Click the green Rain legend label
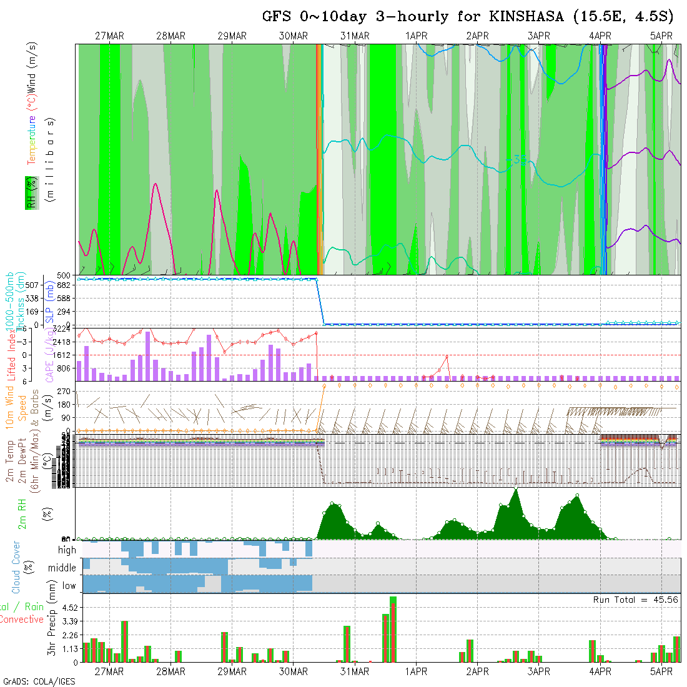This screenshot has width=687, height=687. (x=34, y=606)
